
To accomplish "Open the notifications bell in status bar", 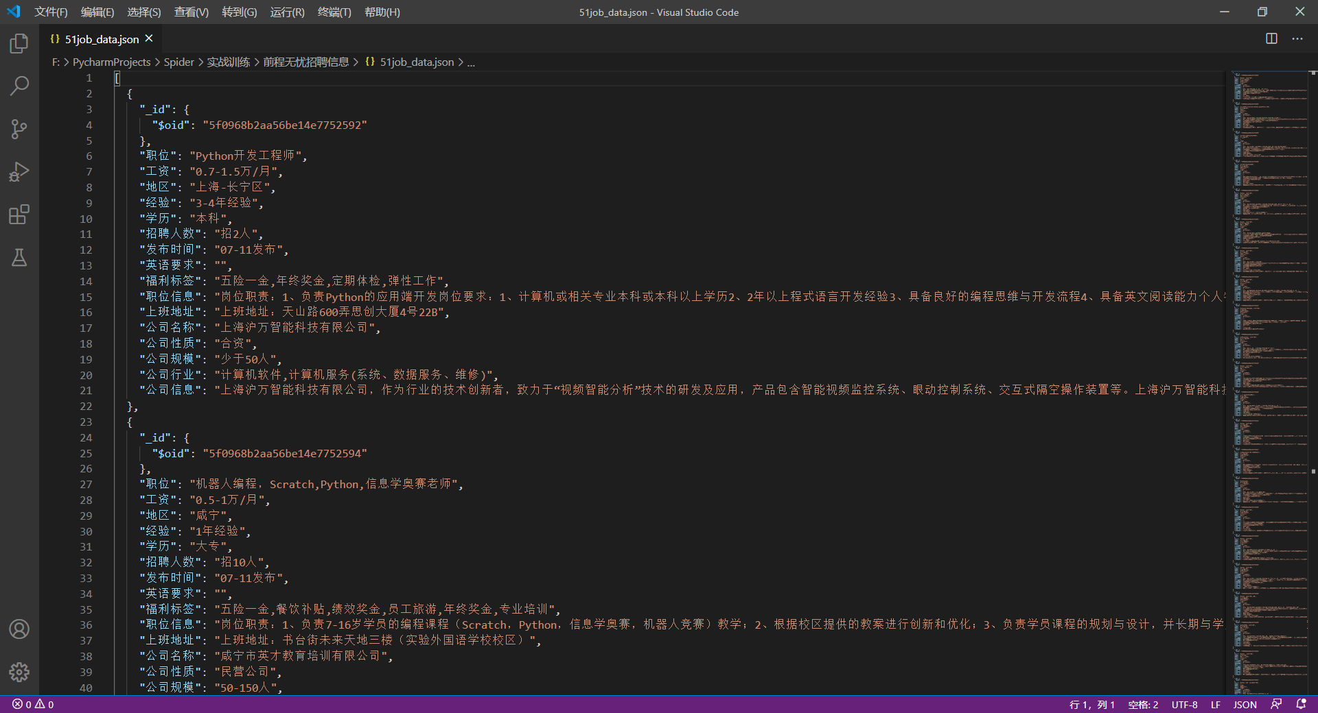I will pyautogui.click(x=1301, y=704).
